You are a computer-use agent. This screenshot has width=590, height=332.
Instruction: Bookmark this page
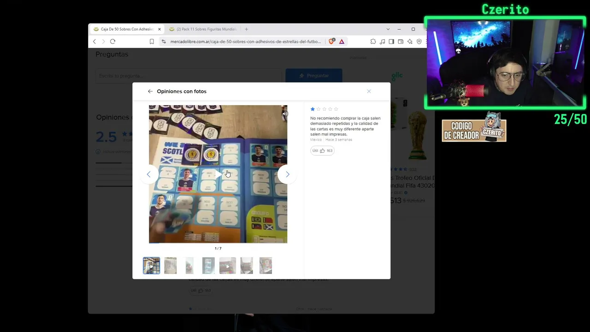(x=152, y=41)
